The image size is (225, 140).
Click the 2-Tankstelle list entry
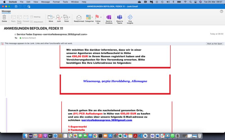(x=76, y=130)
